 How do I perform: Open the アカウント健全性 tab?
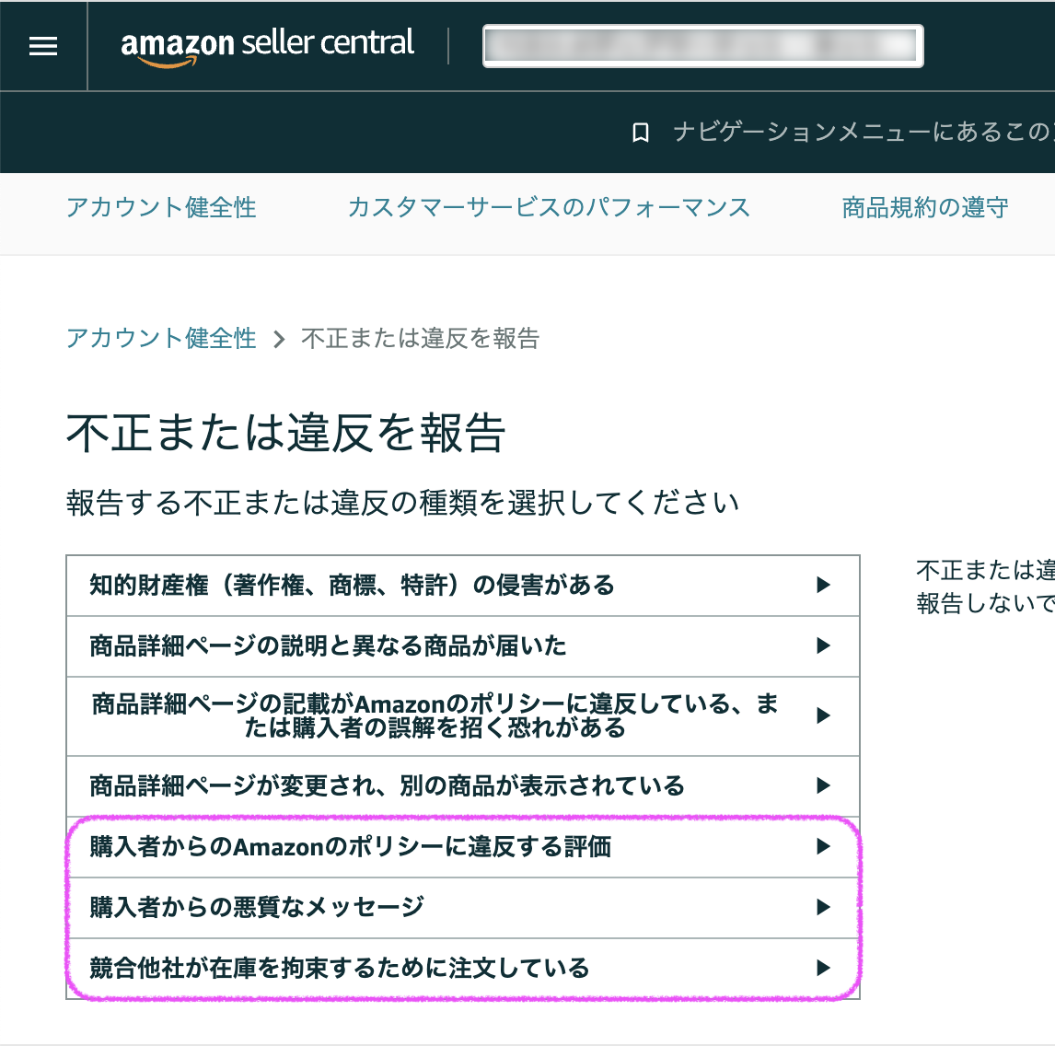coord(161,207)
